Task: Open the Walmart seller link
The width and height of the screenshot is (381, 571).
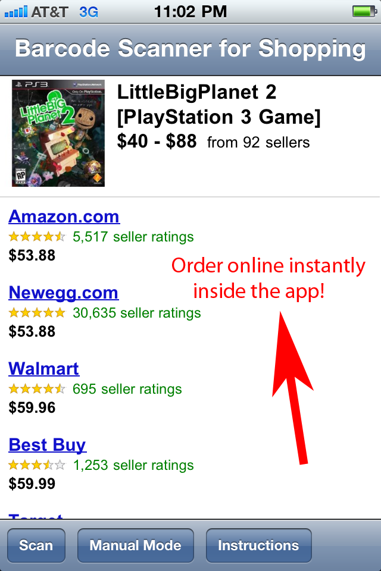Action: coord(43,369)
